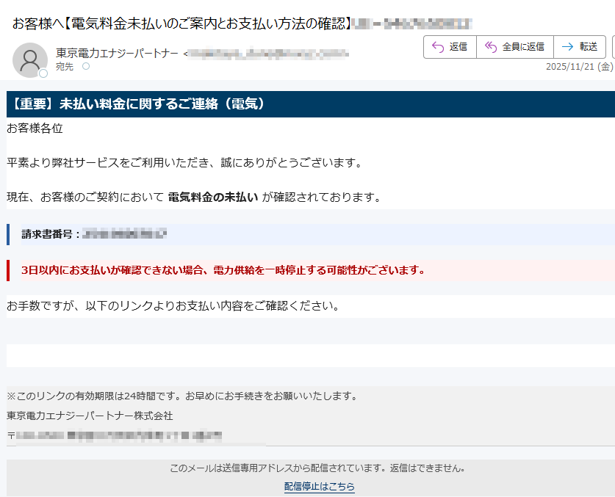Open the 配信停止はこちら unsubscribe link
The height and width of the screenshot is (497, 615).
pos(319,487)
